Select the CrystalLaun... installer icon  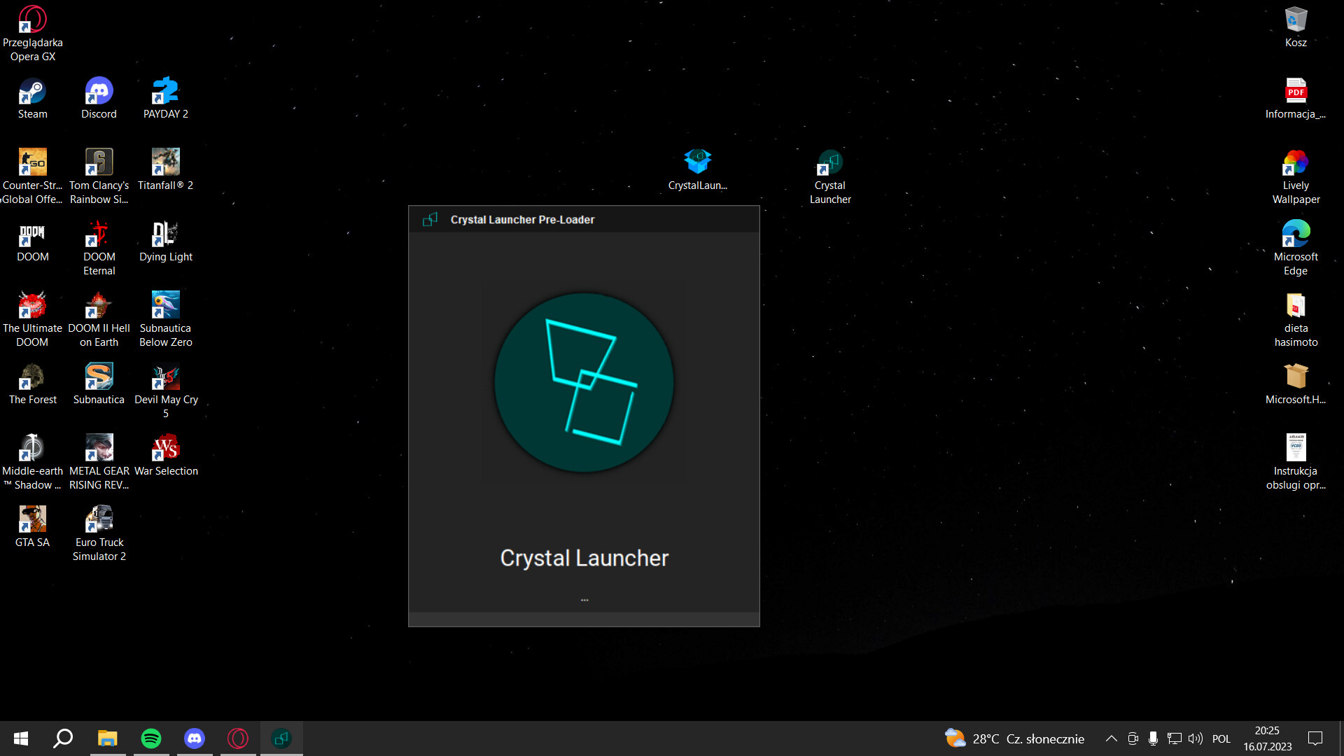point(698,163)
